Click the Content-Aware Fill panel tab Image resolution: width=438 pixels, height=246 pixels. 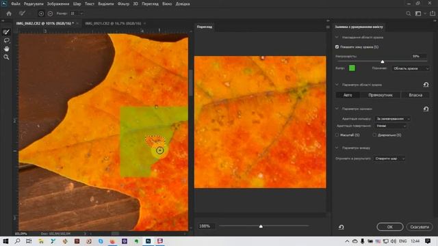[359, 27]
